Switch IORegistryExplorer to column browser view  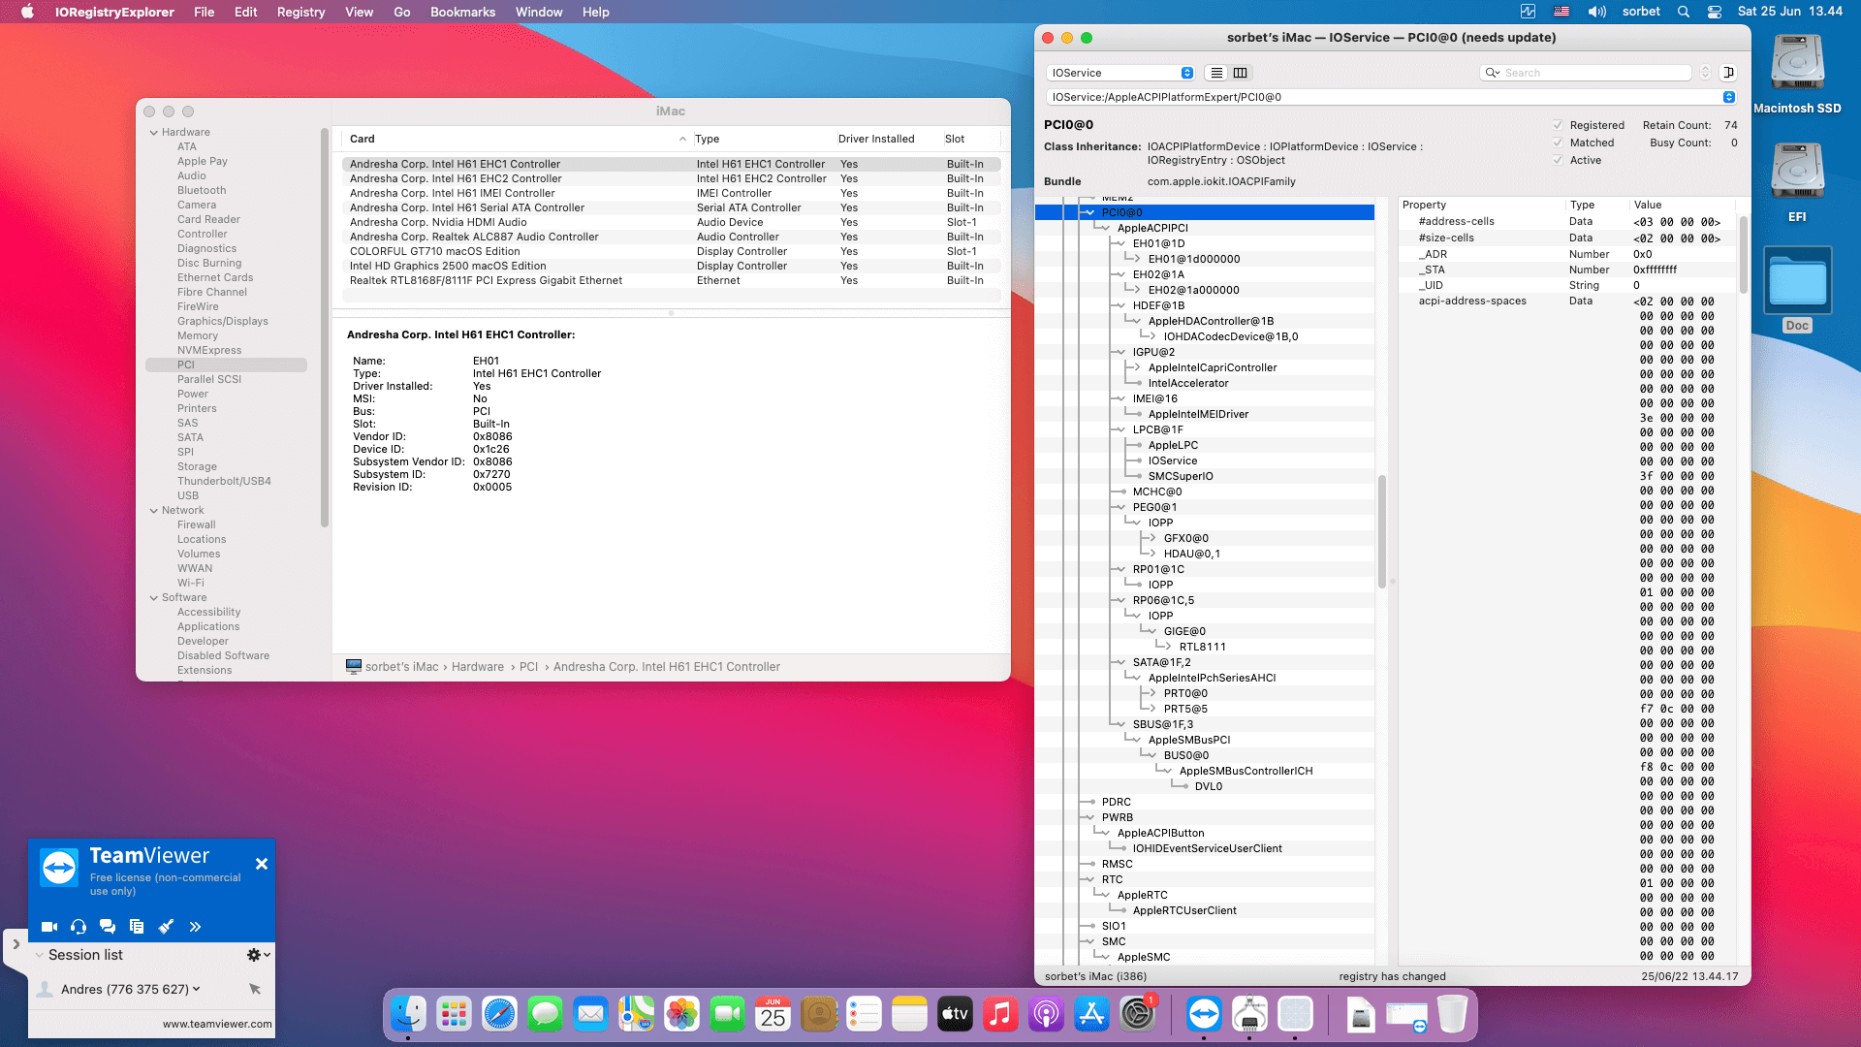(1240, 73)
